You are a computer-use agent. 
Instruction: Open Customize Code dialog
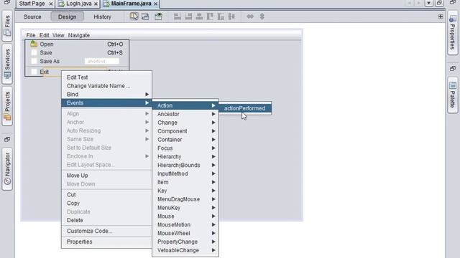[106, 231]
